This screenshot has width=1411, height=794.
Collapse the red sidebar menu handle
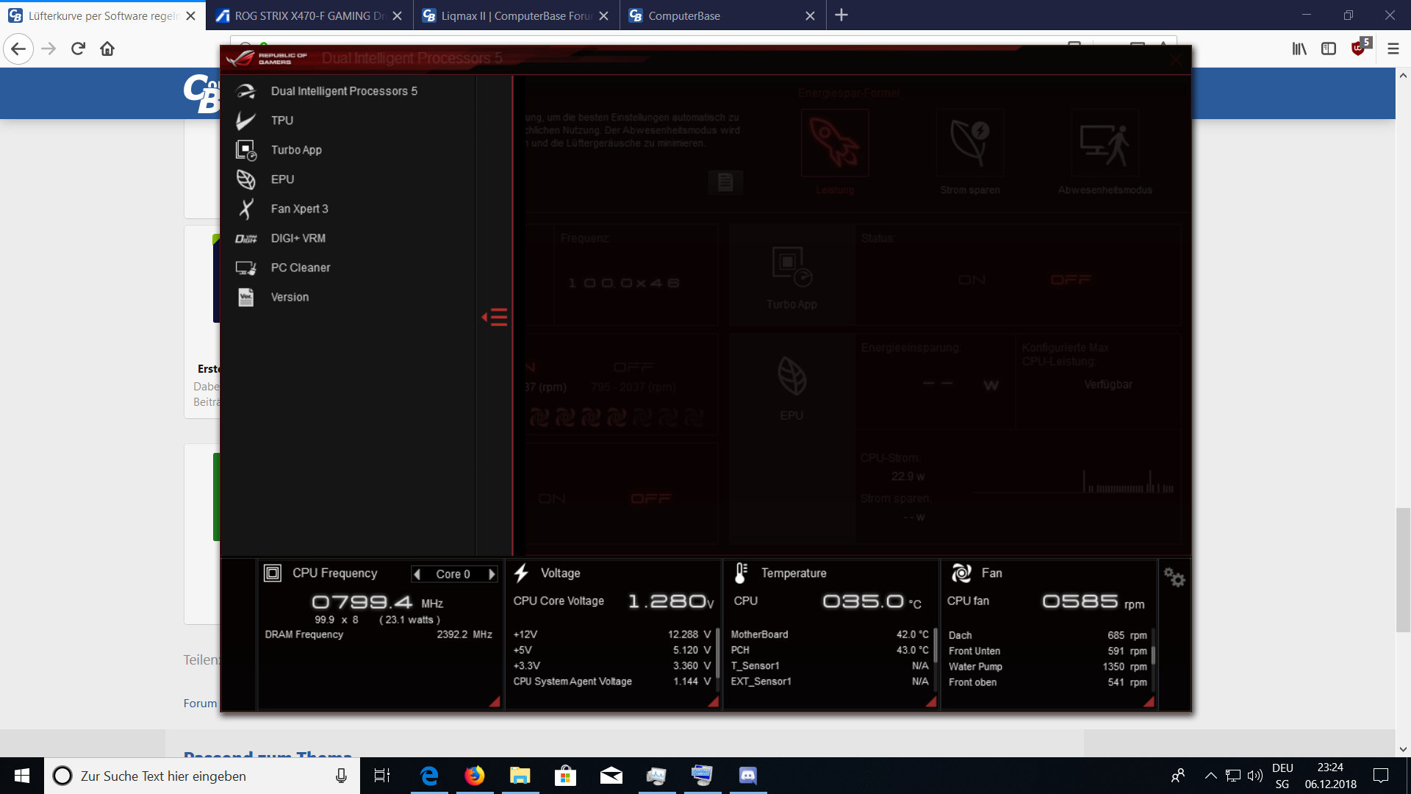click(495, 318)
